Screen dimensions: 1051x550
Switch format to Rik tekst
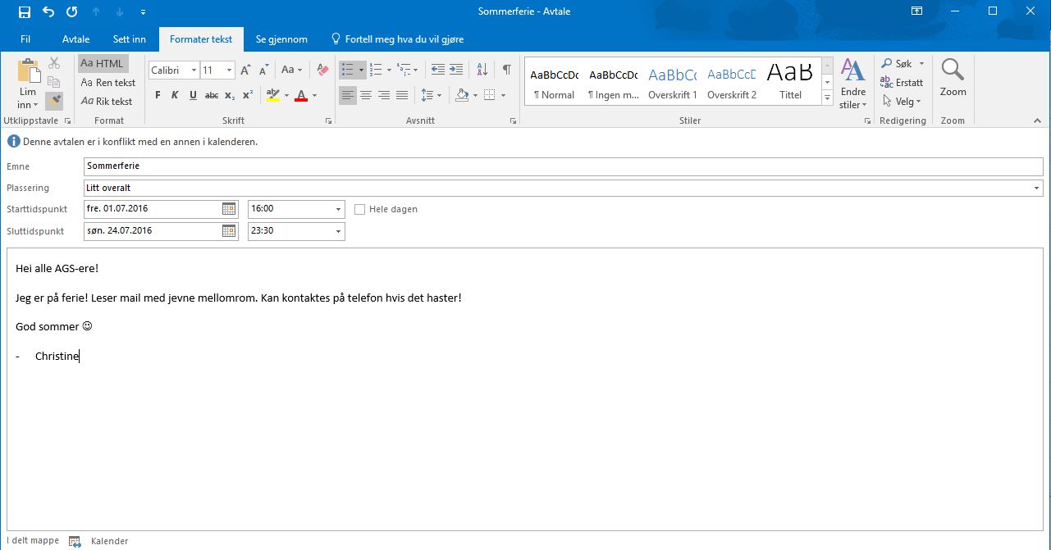coord(107,102)
